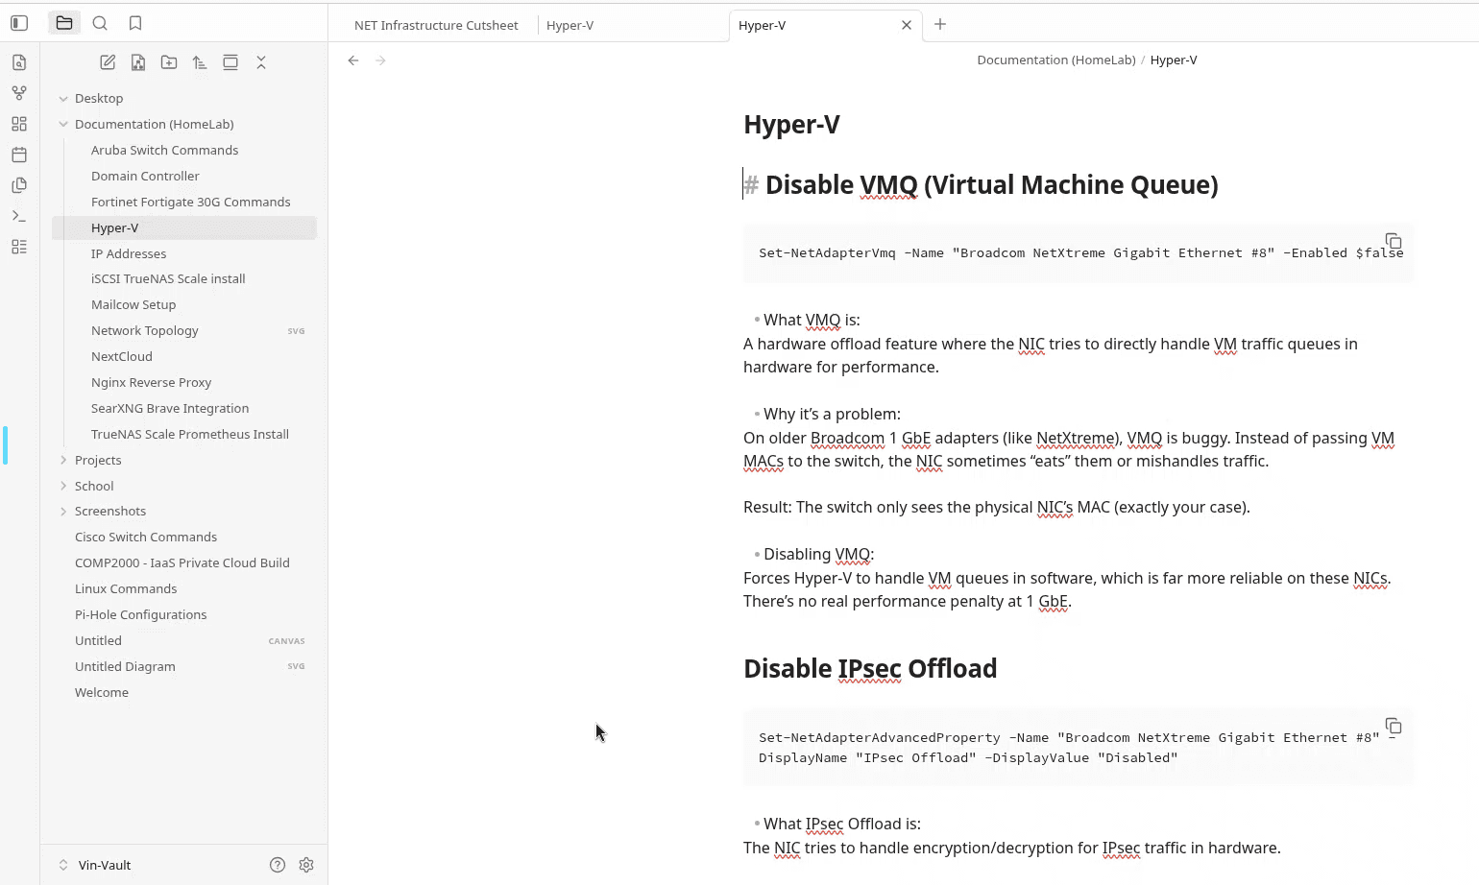Image resolution: width=1479 pixels, height=885 pixels.
Task: Click Documentation (HomeLab) in the breadcrumb
Action: (1055, 60)
